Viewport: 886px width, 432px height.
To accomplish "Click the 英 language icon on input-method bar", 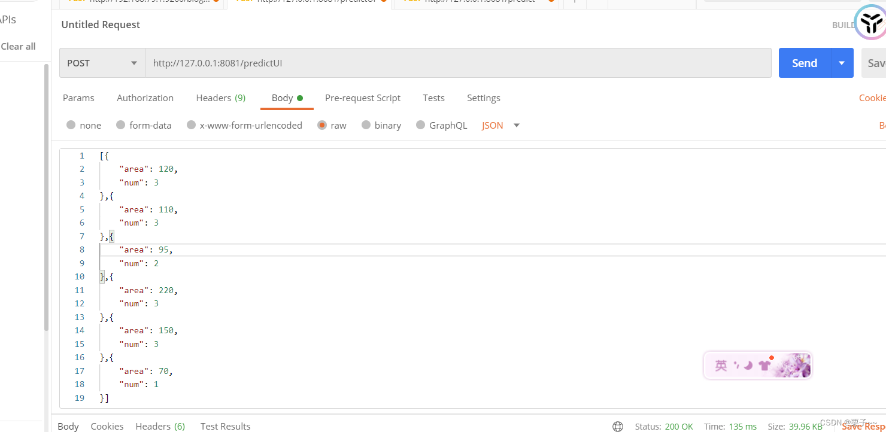I will tap(721, 366).
